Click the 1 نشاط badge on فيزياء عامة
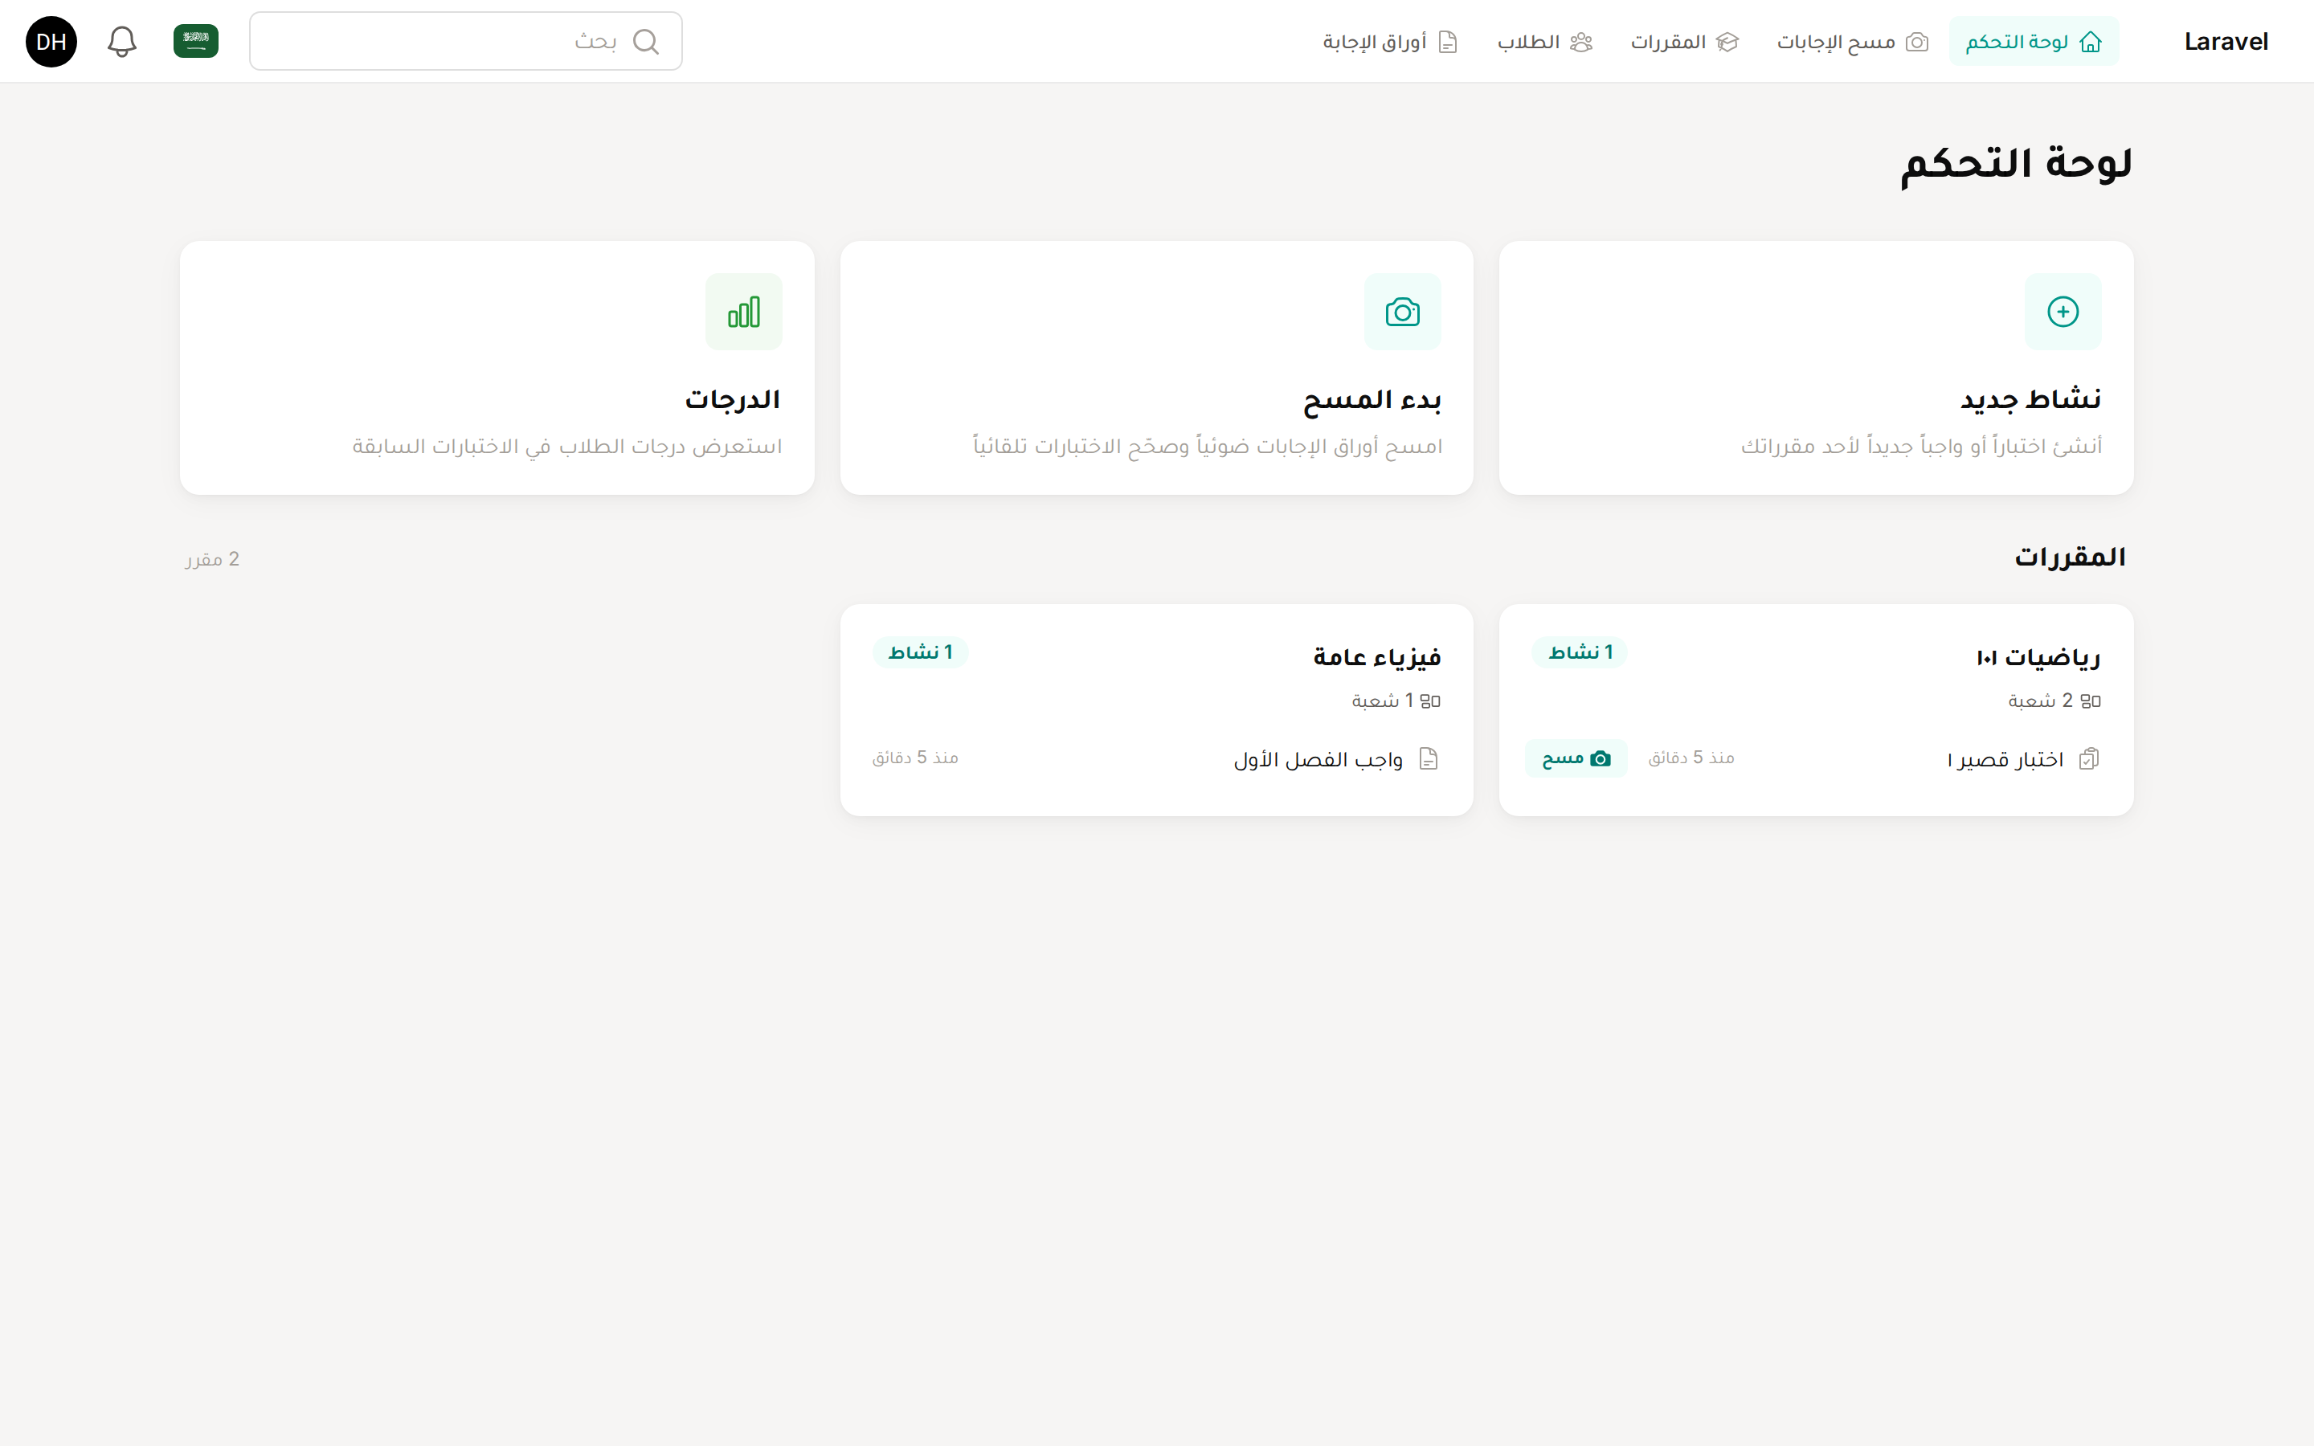The image size is (2314, 1446). point(921,652)
